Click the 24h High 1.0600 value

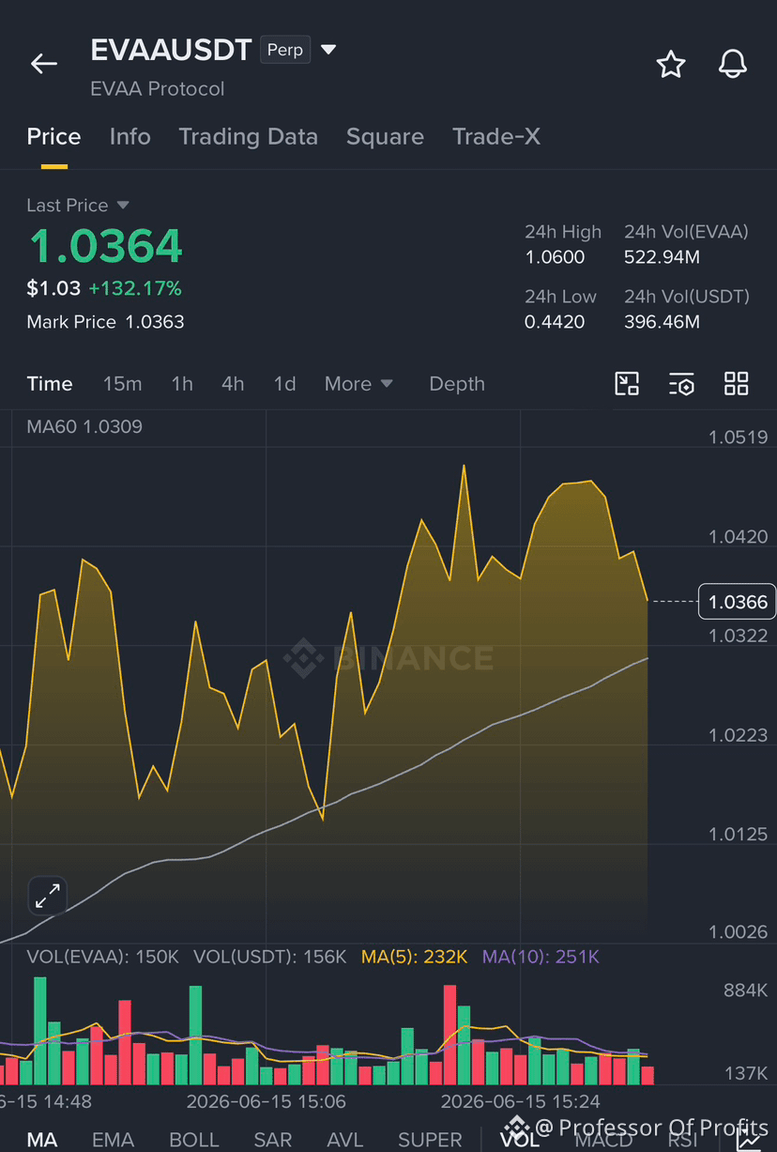(555, 257)
